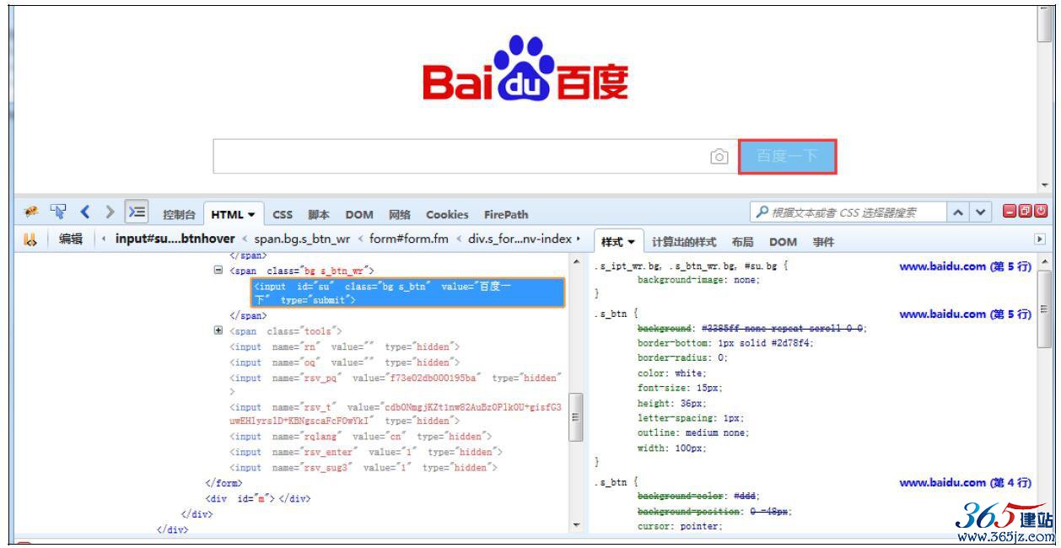Click the Baidu logo
The image size is (1061, 548).
[527, 70]
